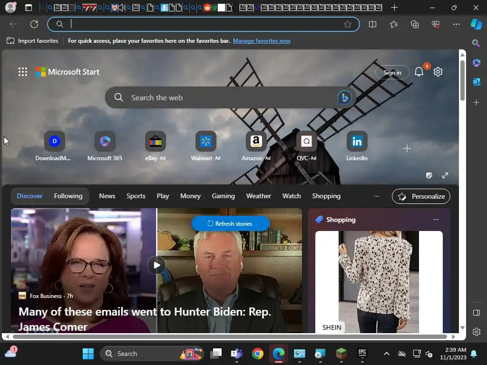The width and height of the screenshot is (487, 365).
Task: Click the Personalize button
Action: point(421,196)
